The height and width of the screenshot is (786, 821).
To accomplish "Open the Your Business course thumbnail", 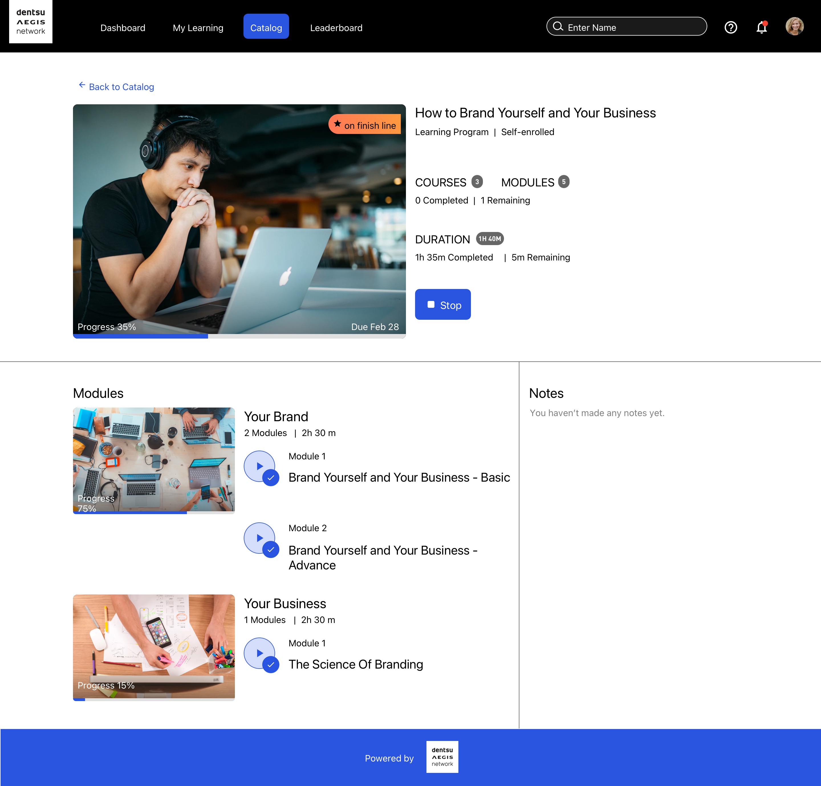I will 154,648.
